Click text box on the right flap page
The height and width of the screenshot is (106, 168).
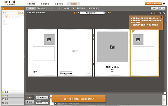[x=143, y=54]
